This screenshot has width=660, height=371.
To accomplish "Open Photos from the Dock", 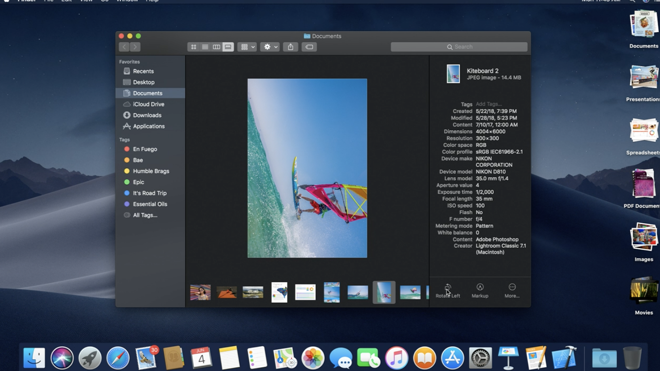I will pyautogui.click(x=313, y=358).
